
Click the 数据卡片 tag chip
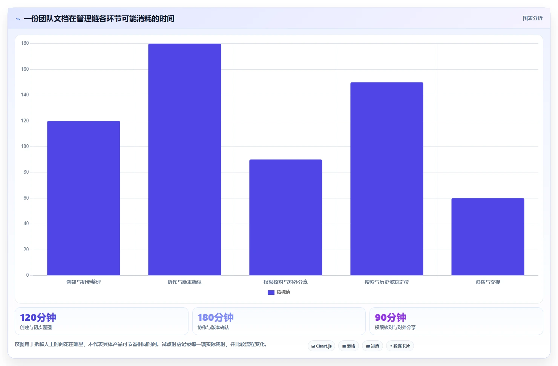(x=400, y=346)
